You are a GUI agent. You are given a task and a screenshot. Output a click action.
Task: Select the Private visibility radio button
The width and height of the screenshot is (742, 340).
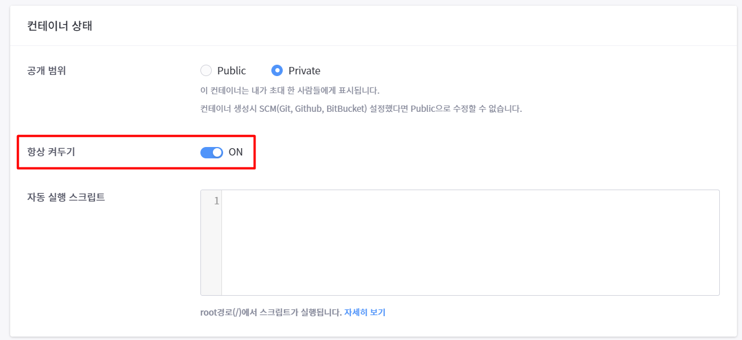tap(277, 70)
